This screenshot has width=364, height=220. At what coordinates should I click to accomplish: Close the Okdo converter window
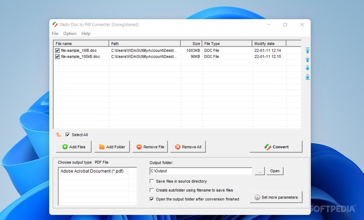click(302, 25)
